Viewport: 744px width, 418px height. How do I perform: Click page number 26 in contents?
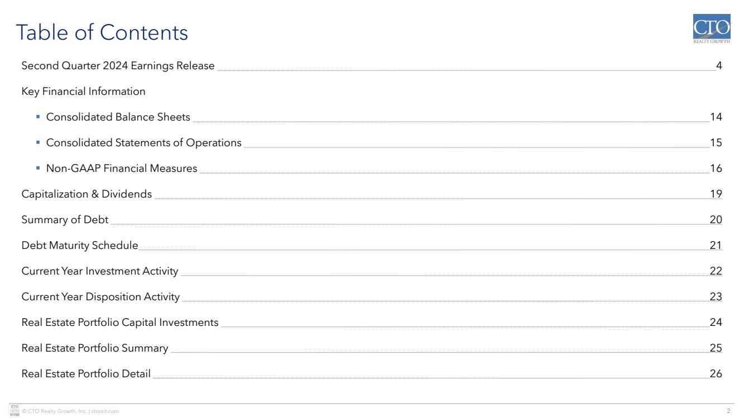click(716, 374)
